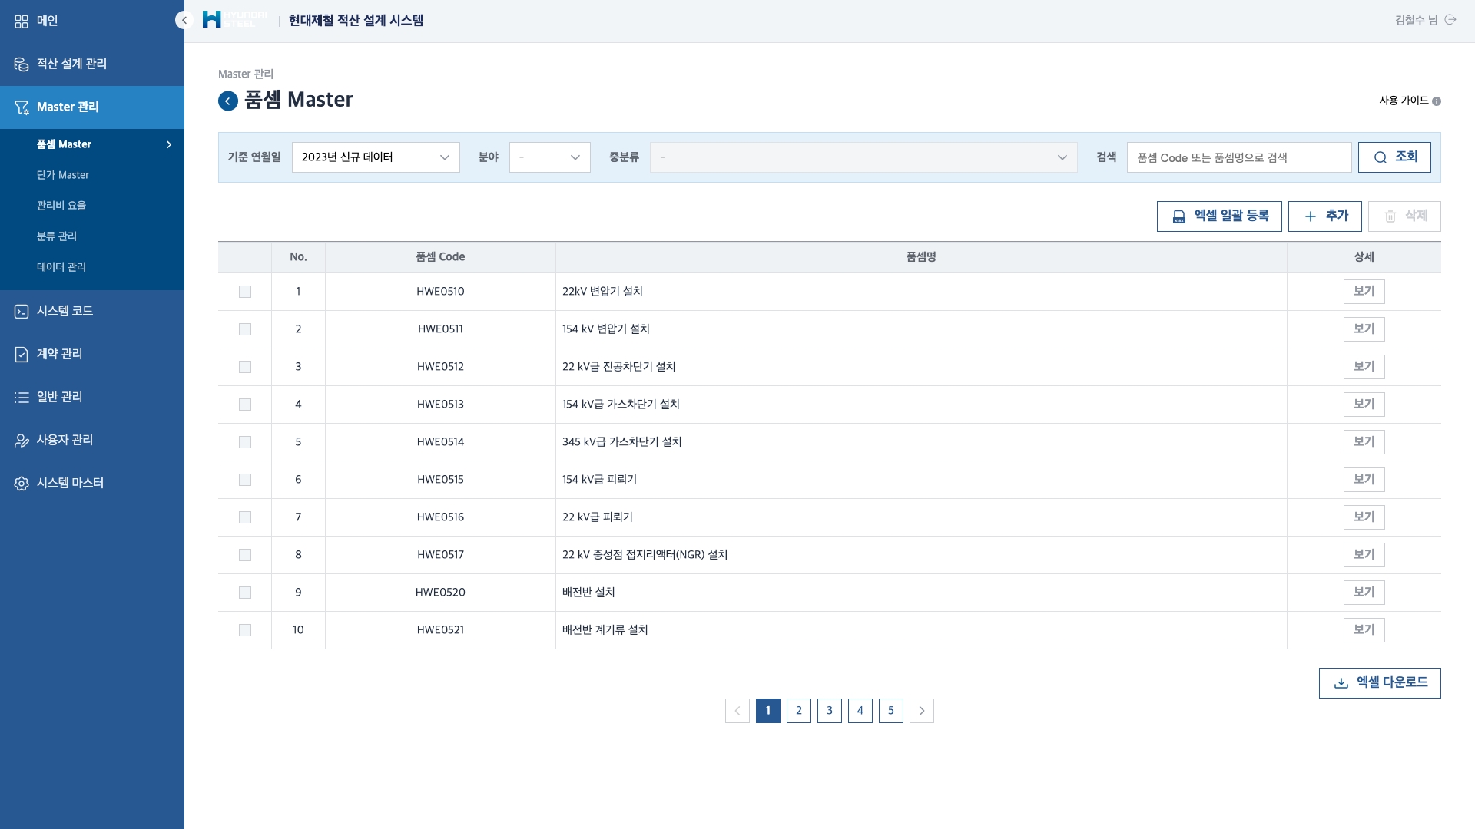Click the 시스템 마스터 gear icon

(22, 484)
